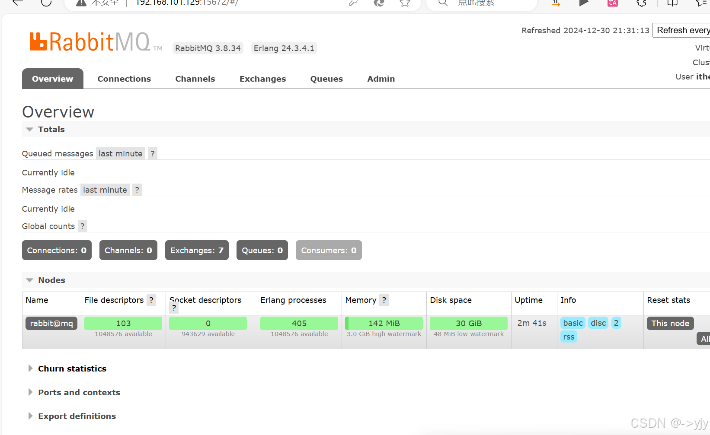Open help for File descriptors column
The image size is (710, 435).
151,300
